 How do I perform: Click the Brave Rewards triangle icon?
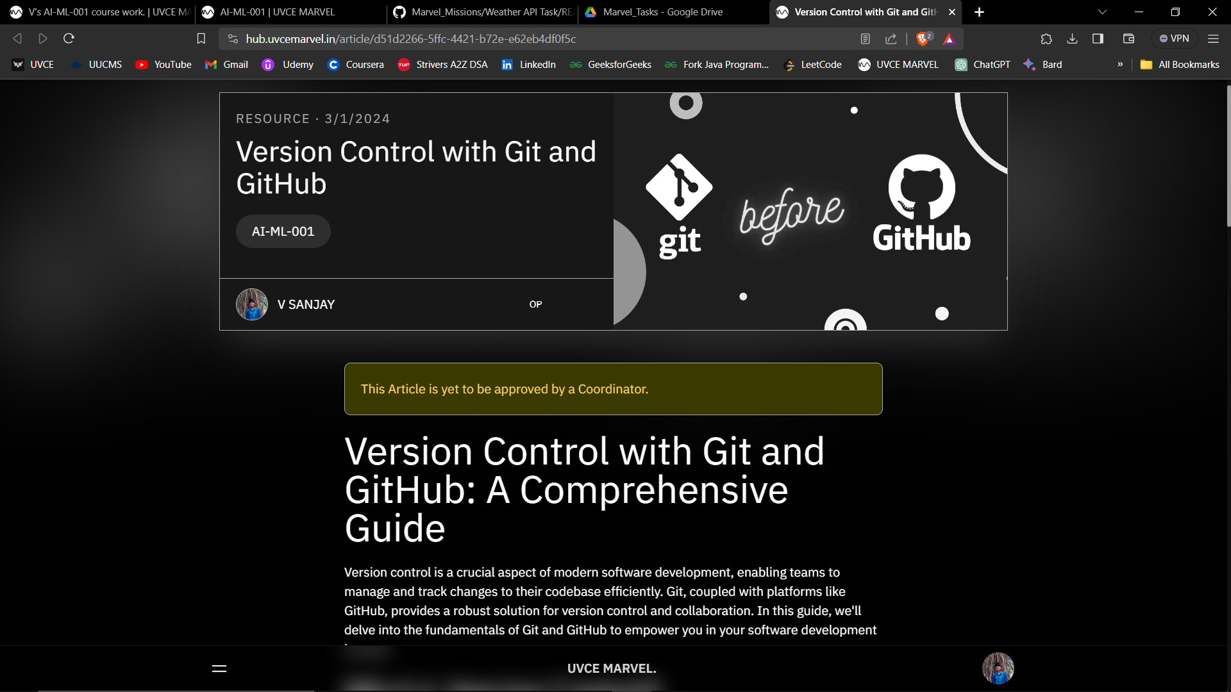[950, 39]
